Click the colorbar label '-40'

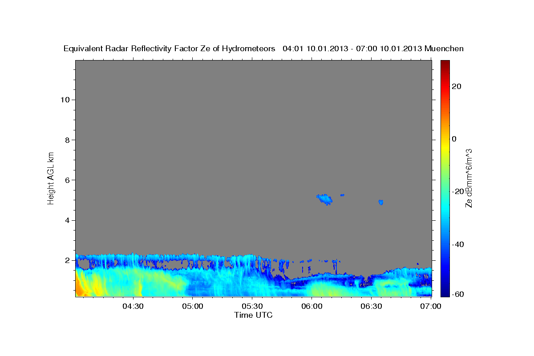(x=457, y=244)
